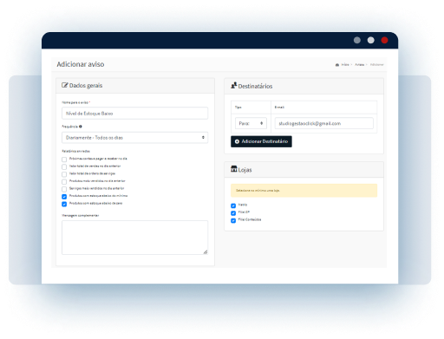
Task: Check 'Valor total de ordens de serviços'
Action: click(x=64, y=174)
